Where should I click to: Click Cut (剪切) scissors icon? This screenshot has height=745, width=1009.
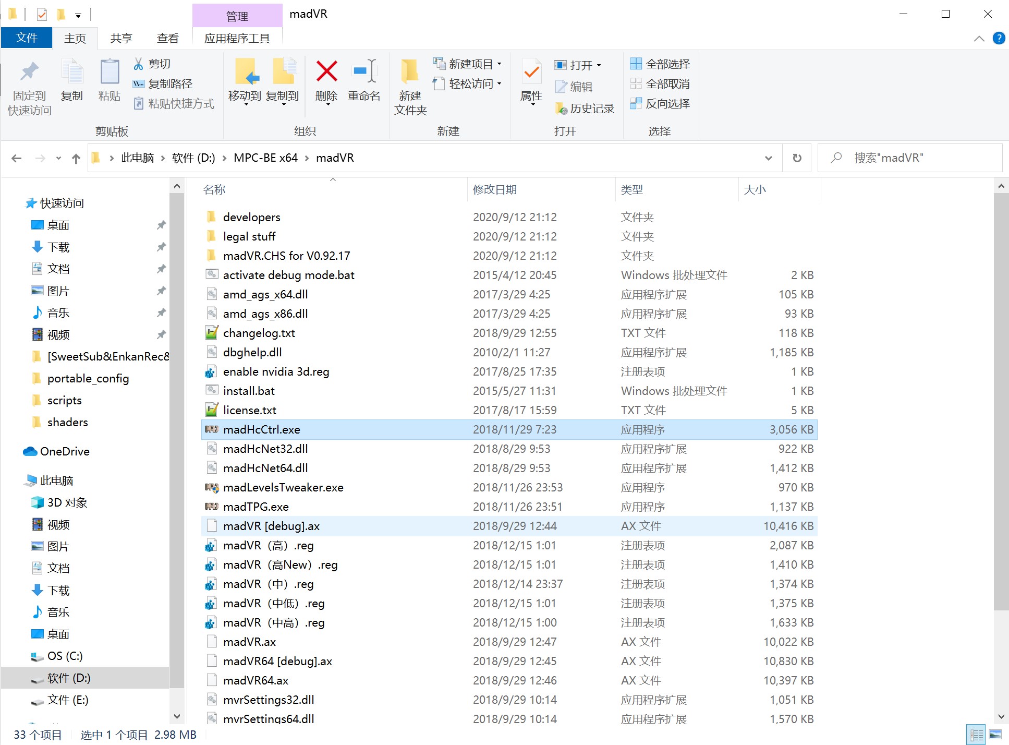tap(138, 64)
